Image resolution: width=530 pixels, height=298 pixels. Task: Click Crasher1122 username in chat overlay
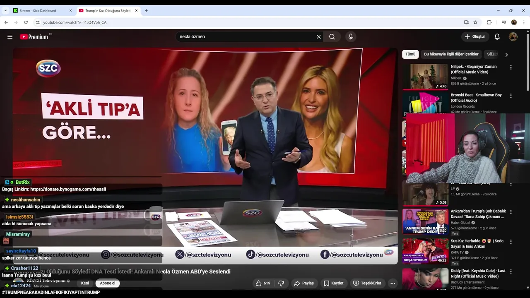tap(24, 268)
